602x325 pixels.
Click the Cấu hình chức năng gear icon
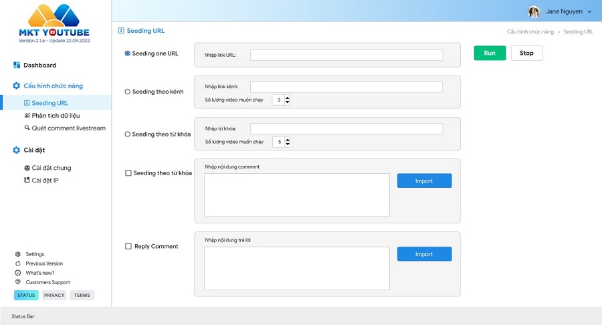pyautogui.click(x=17, y=86)
